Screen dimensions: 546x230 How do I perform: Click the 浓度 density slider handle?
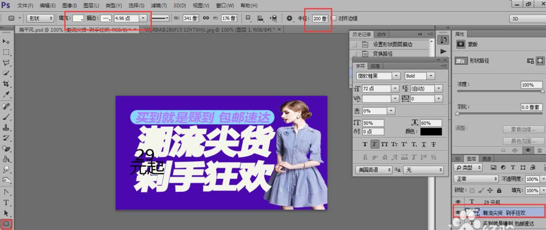pyautogui.click(x=543, y=91)
